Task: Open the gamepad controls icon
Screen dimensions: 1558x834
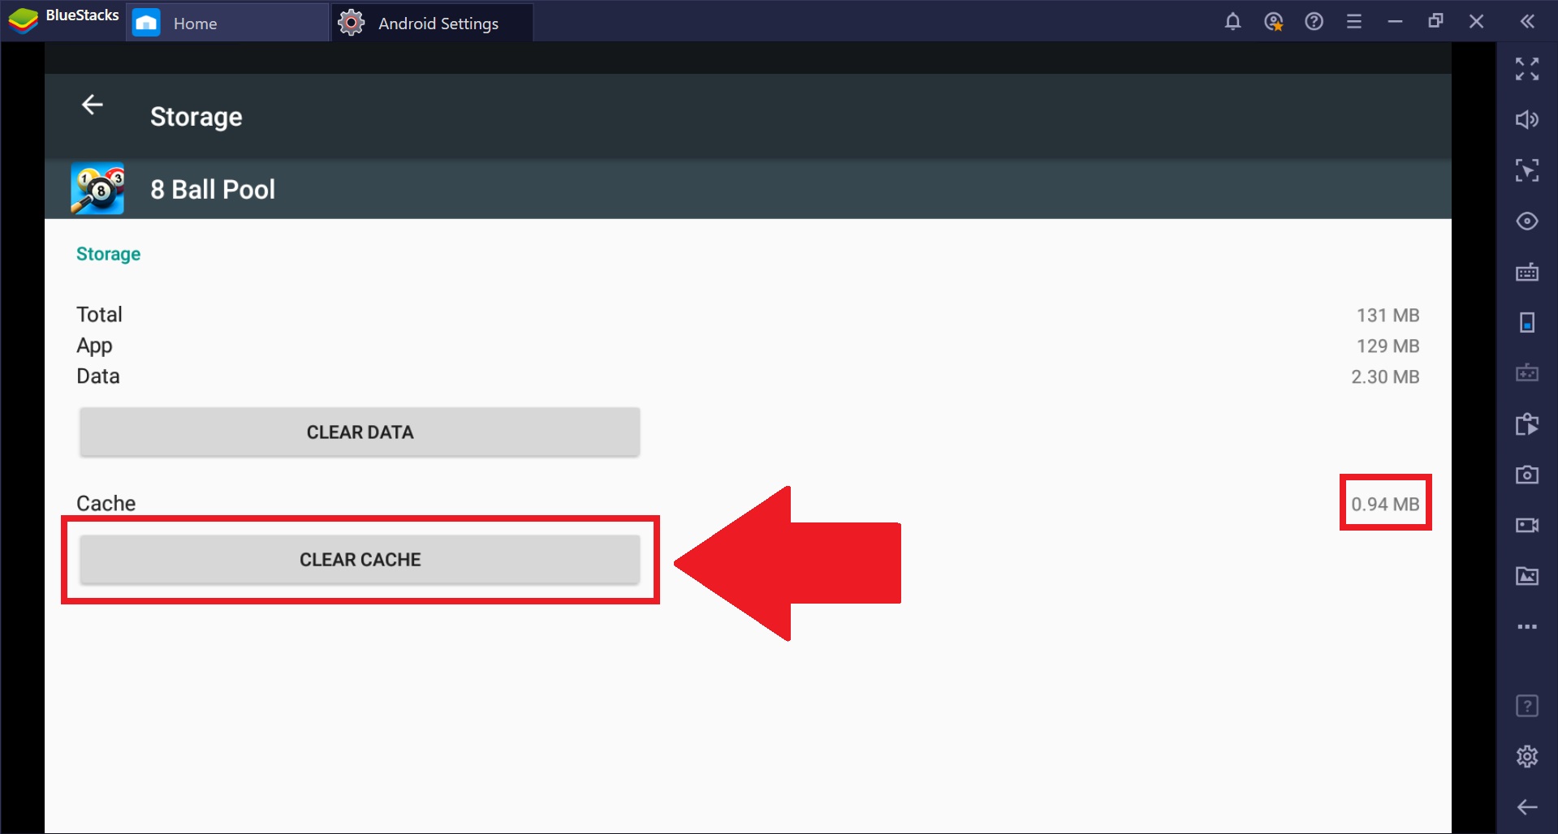Action: coord(1527,373)
